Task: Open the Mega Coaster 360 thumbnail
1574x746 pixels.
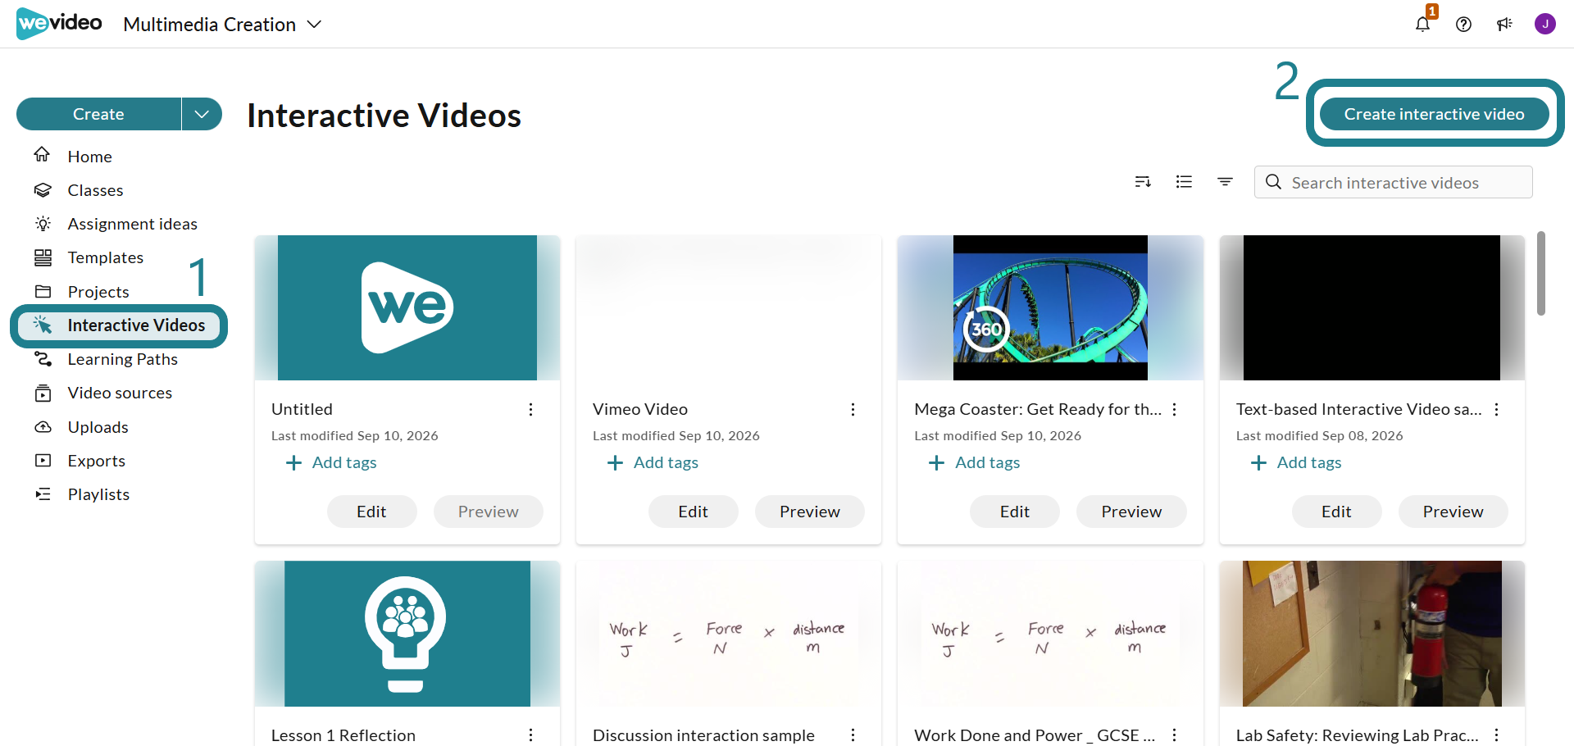Action: click(x=1050, y=307)
